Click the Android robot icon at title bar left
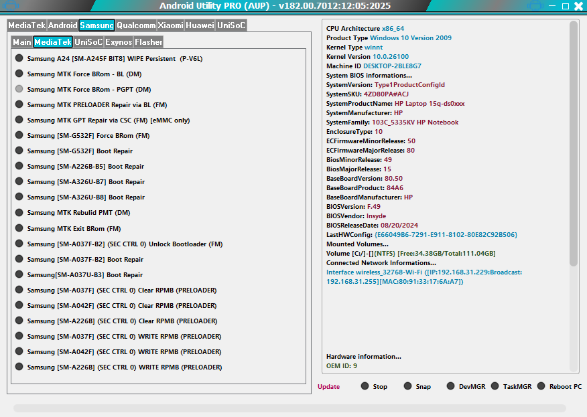The width and height of the screenshot is (587, 417). click(x=10, y=5)
